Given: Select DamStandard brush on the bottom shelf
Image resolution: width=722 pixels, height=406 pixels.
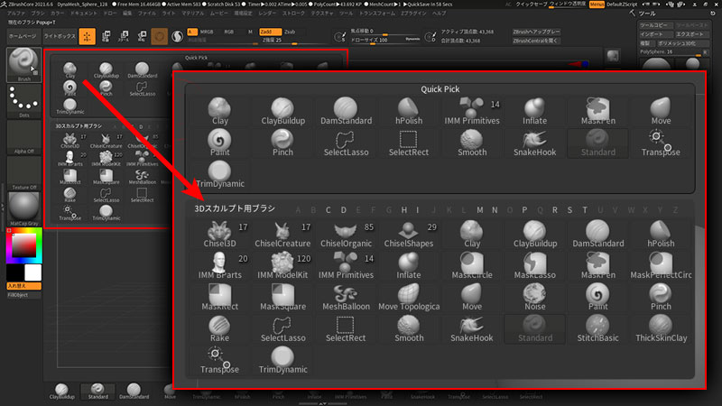Looking at the screenshot, I should tap(134, 392).
